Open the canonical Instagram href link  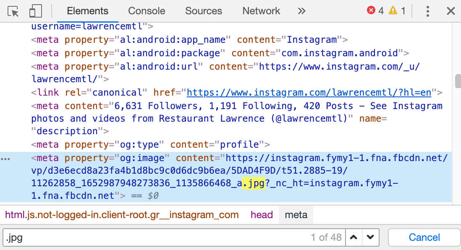(x=309, y=93)
